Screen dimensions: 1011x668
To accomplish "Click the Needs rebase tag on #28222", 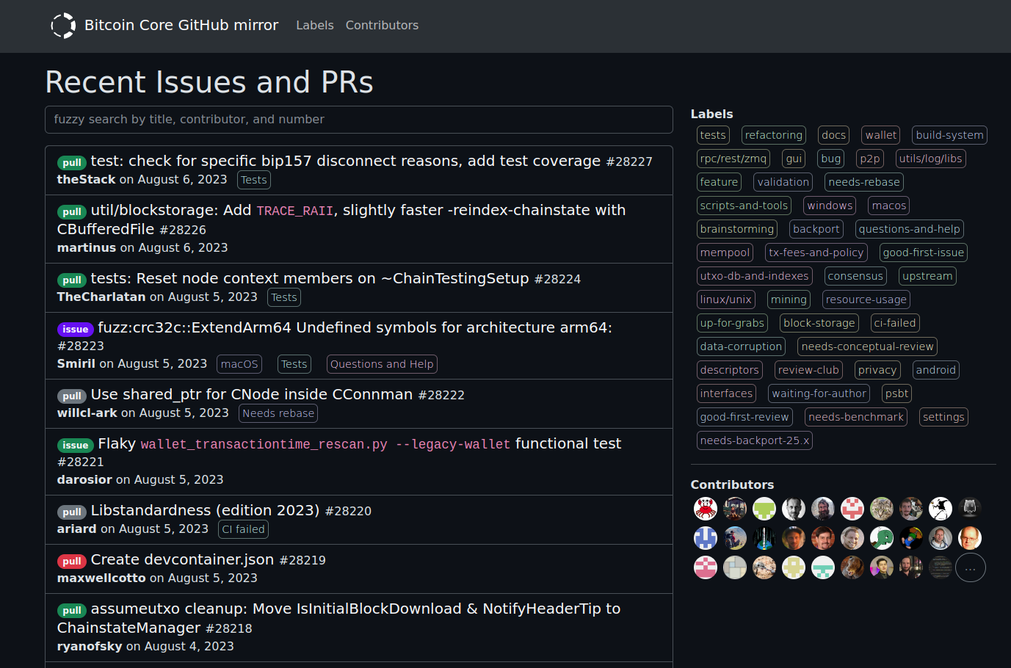I will point(278,413).
